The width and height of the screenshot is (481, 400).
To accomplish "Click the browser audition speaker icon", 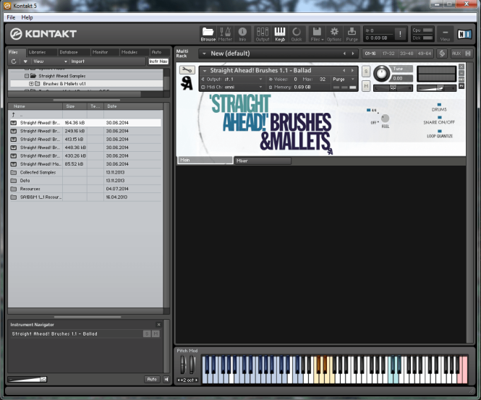I will click(166, 380).
